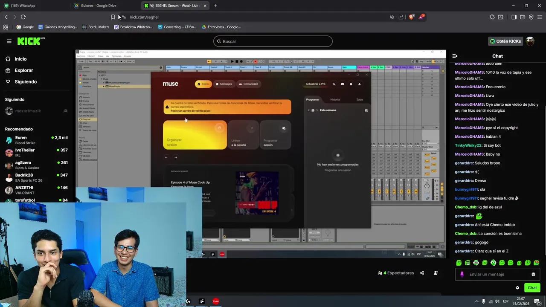Image resolution: width=546 pixels, height=307 pixels.
Task: Open a new browser tab
Action: pos(215,6)
